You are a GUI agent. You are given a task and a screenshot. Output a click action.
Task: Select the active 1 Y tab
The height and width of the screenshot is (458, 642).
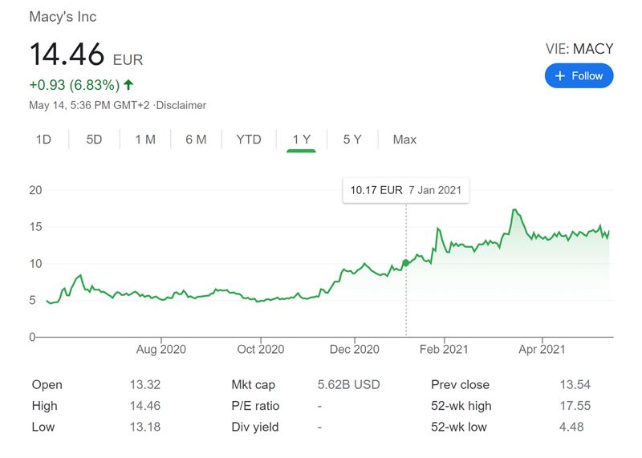pyautogui.click(x=301, y=140)
